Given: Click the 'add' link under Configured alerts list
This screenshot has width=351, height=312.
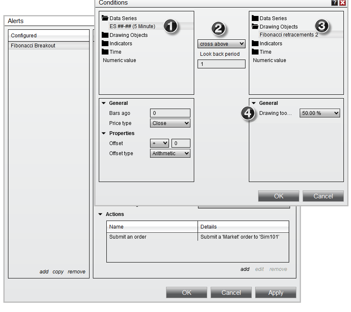Looking at the screenshot, I should click(x=44, y=272).
